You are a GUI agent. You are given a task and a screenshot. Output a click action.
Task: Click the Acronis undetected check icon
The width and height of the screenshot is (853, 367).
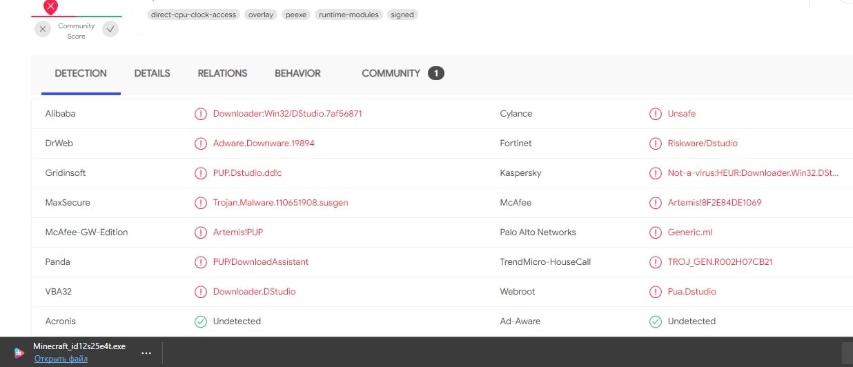pyautogui.click(x=201, y=321)
